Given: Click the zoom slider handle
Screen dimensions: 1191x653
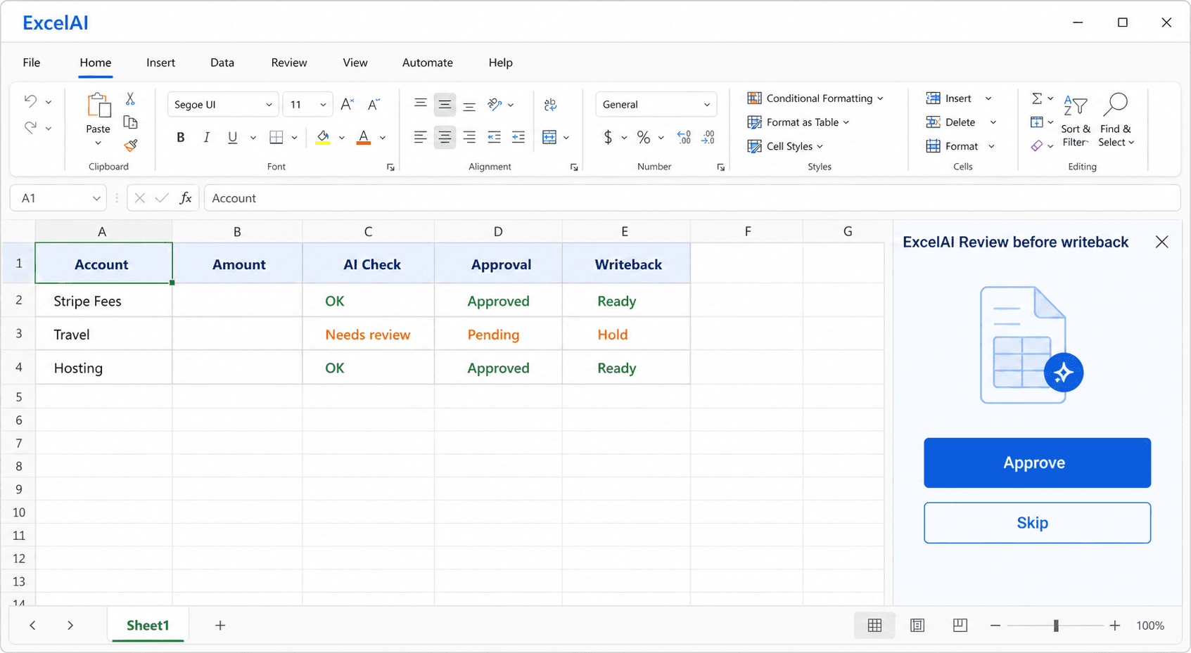Looking at the screenshot, I should click(x=1056, y=626).
